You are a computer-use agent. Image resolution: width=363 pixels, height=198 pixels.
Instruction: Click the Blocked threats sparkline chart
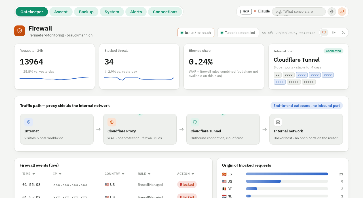[139, 78]
